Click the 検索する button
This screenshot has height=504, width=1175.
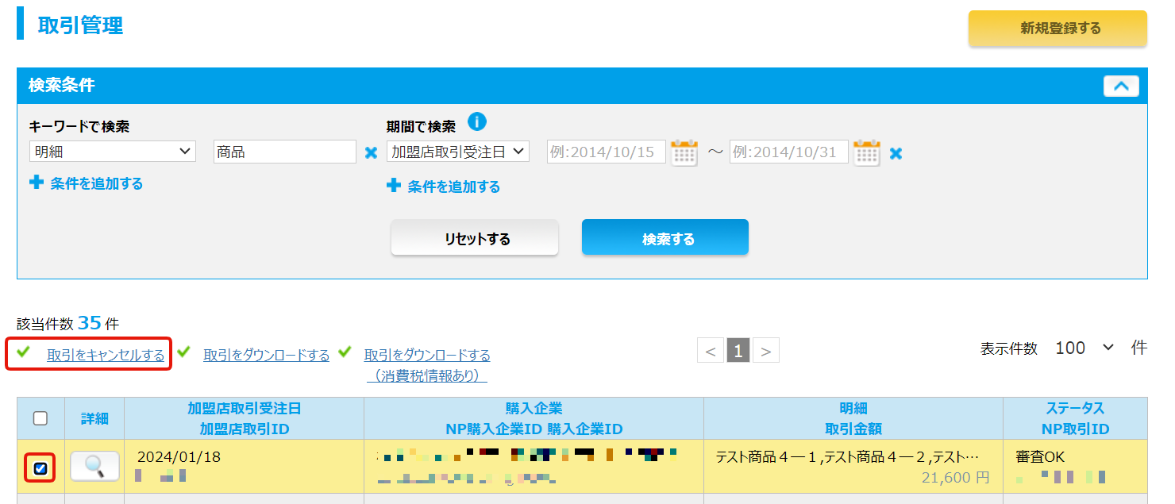click(x=665, y=238)
